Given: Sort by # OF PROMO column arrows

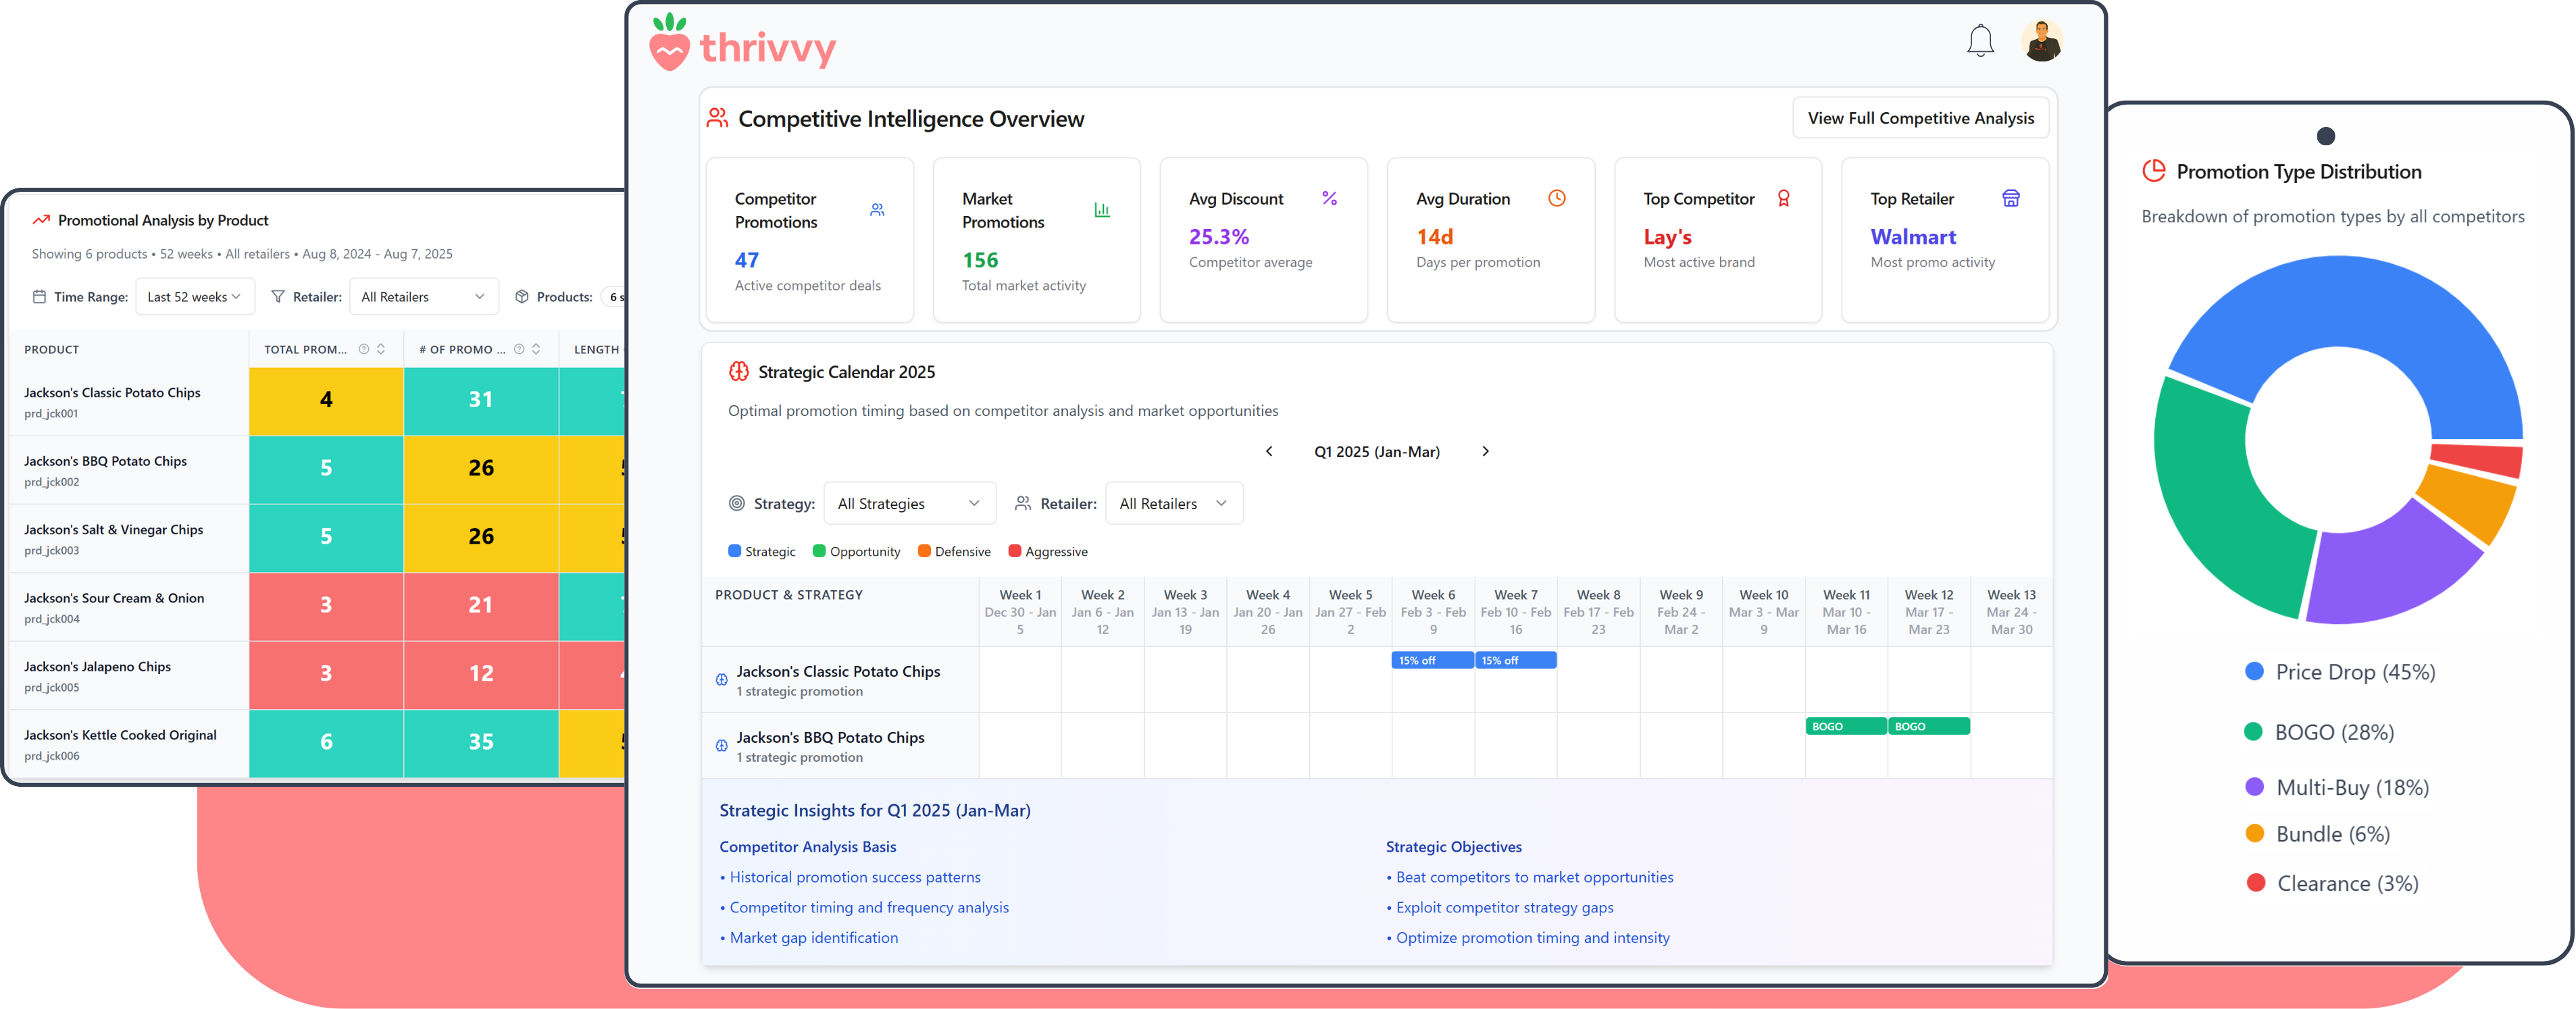Looking at the screenshot, I should (x=536, y=349).
